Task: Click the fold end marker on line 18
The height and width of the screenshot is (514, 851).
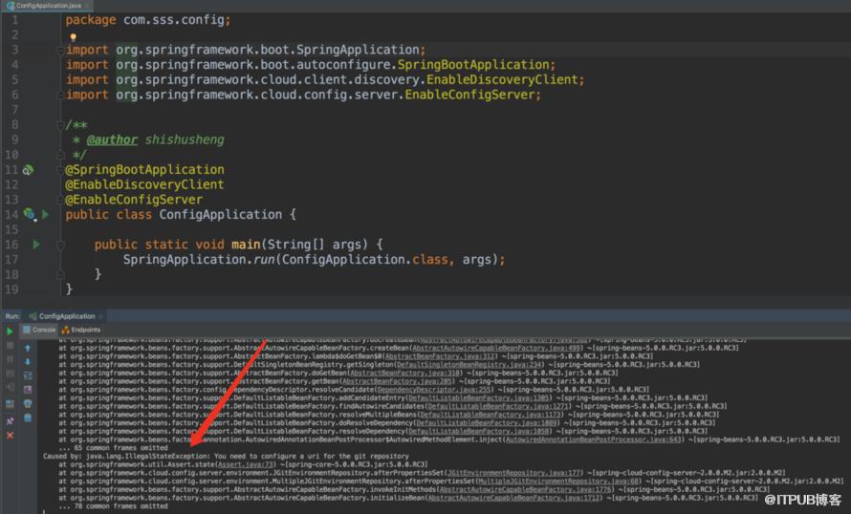Action: [x=60, y=274]
